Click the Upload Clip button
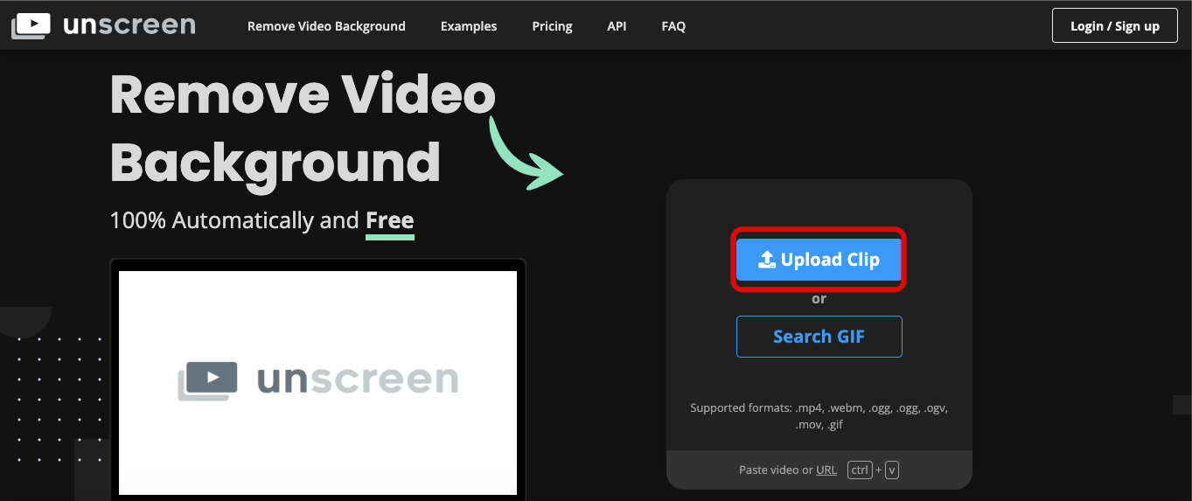 pos(819,260)
